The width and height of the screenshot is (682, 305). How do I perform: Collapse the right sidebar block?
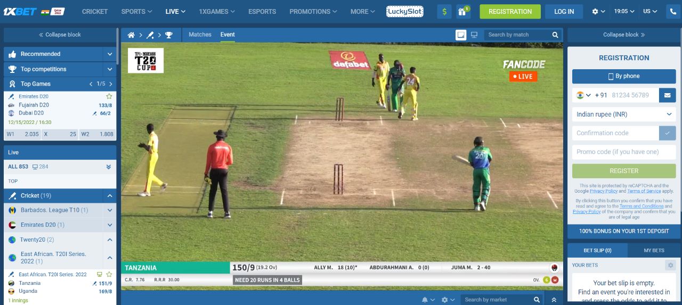point(624,35)
